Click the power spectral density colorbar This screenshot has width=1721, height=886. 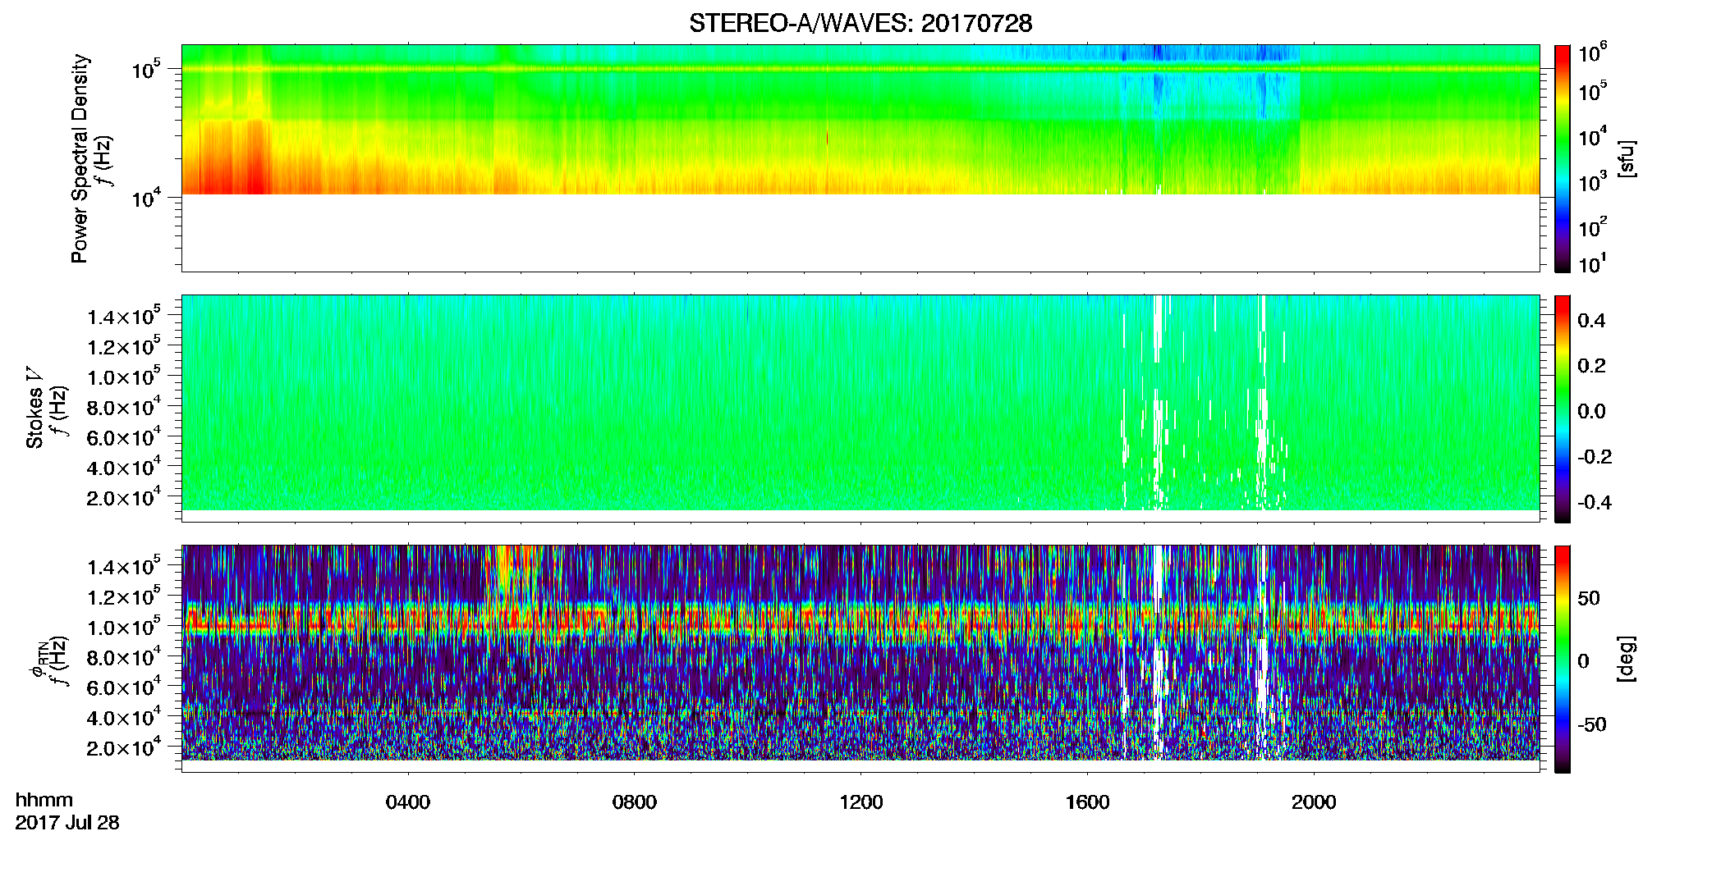pyautogui.click(x=1563, y=158)
